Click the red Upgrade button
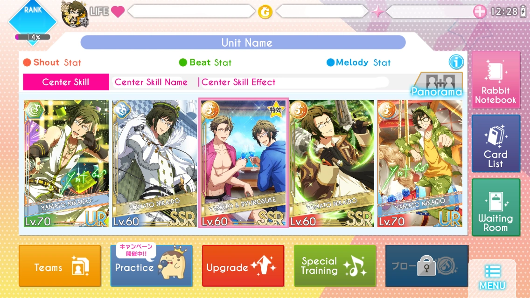This screenshot has height=298, width=530. click(243, 266)
